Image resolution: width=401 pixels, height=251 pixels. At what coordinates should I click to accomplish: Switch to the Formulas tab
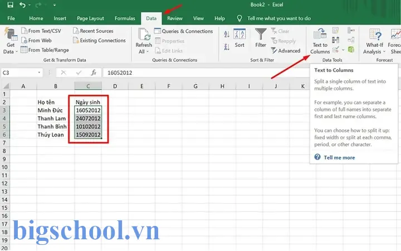(125, 18)
